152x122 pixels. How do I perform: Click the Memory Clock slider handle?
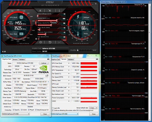pyautogui.click(x=46, y=34)
